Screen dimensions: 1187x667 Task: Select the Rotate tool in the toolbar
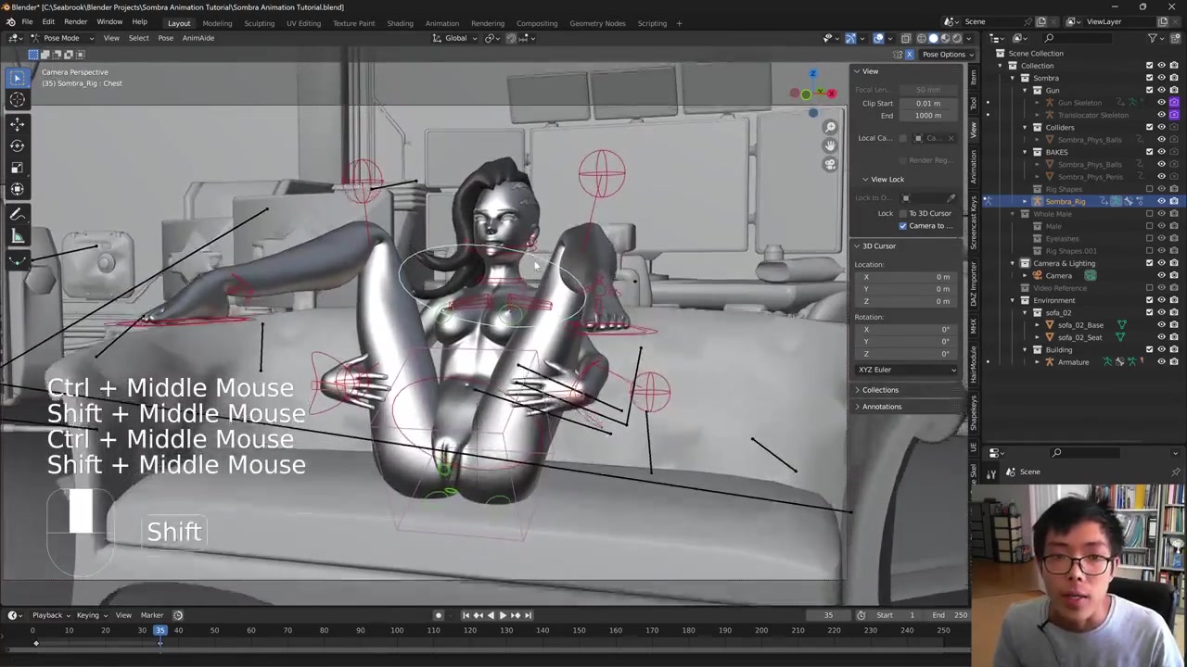(17, 145)
